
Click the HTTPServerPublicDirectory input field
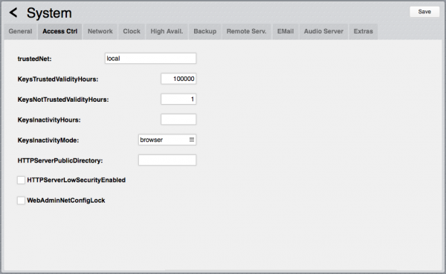coord(167,160)
